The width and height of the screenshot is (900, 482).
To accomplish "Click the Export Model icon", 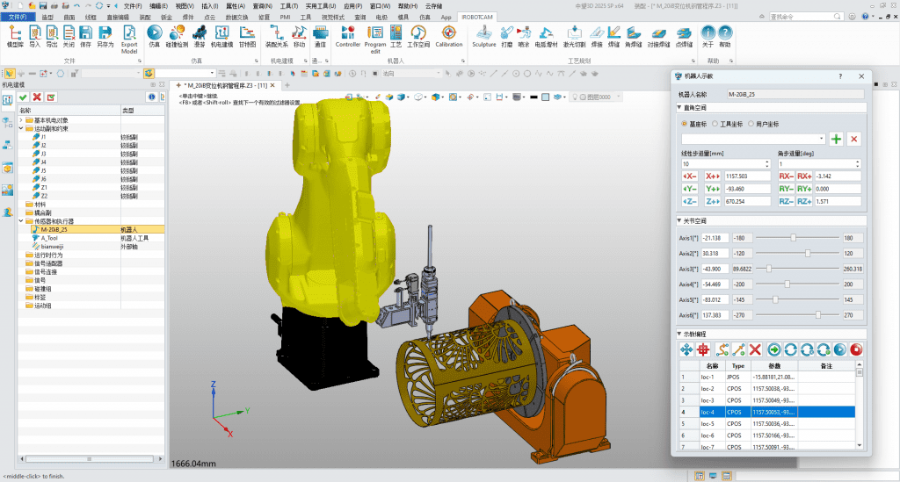I will (129, 32).
